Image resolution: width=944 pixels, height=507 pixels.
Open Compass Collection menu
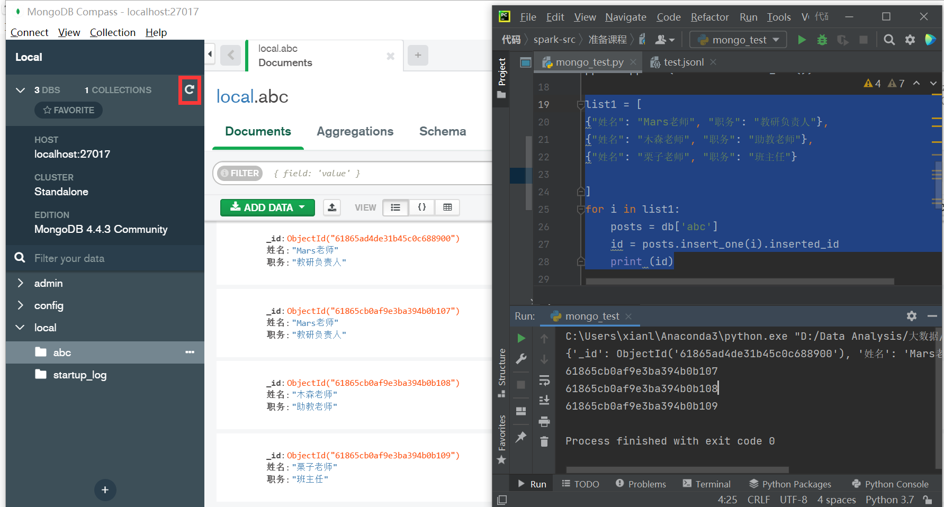113,32
